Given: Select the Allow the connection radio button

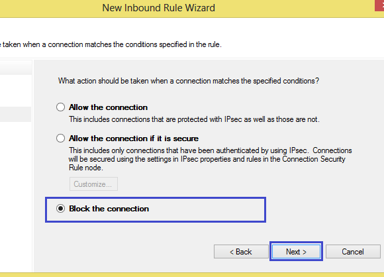Looking at the screenshot, I should [60, 107].
